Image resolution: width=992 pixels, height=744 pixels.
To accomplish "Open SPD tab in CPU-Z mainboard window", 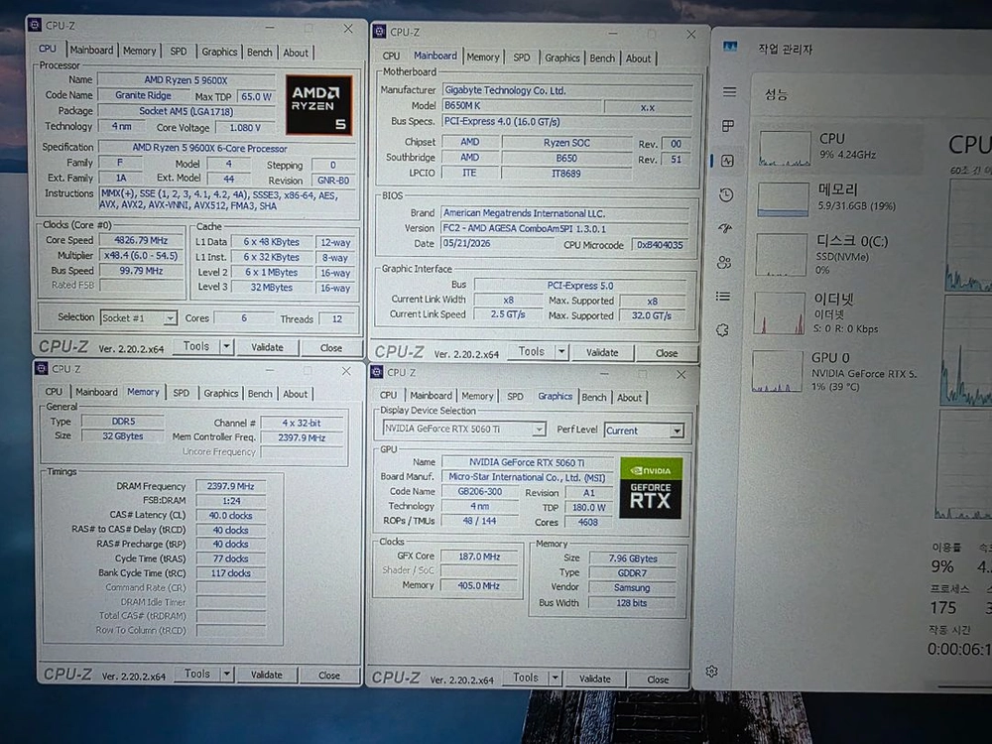I will 522,57.
